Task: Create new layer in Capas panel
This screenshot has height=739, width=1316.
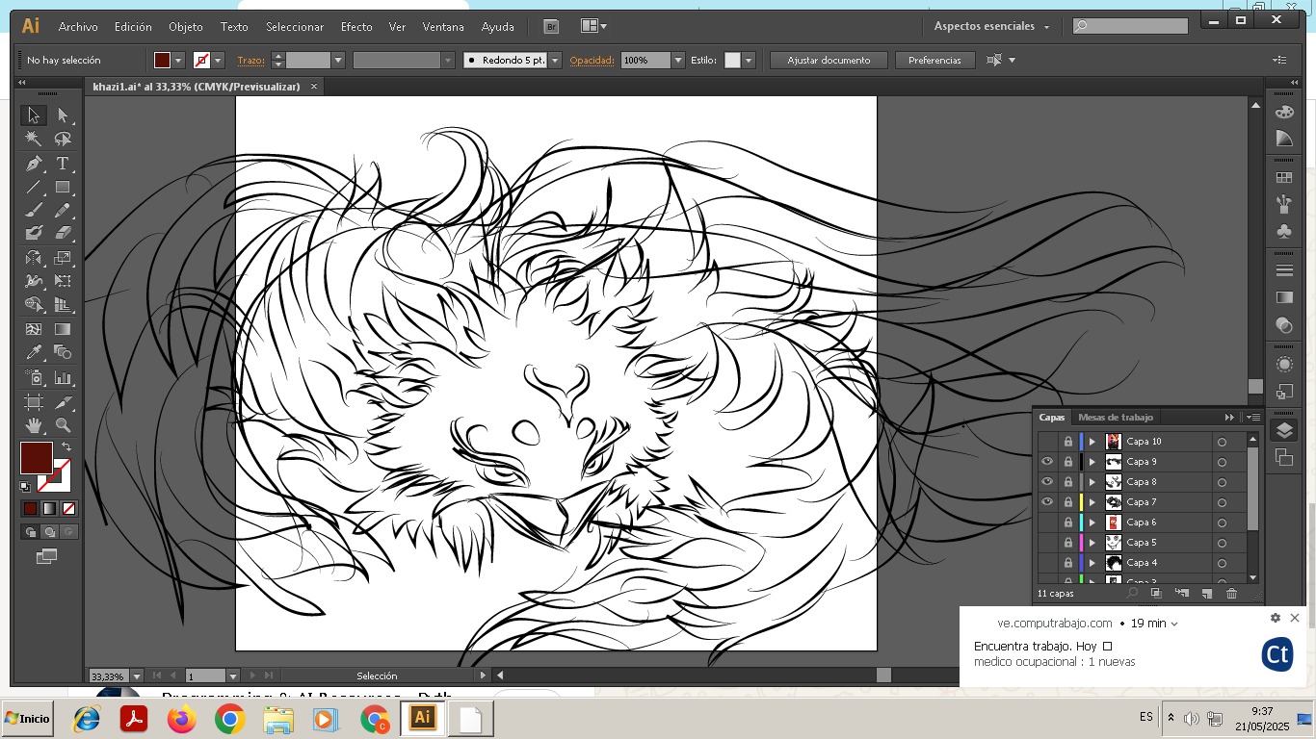Action: point(1206,594)
